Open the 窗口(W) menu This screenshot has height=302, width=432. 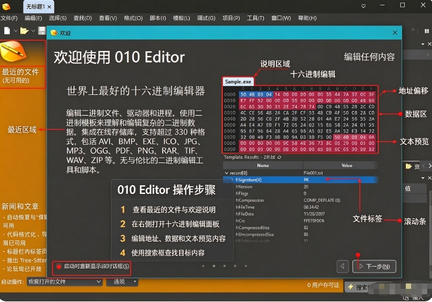point(281,19)
